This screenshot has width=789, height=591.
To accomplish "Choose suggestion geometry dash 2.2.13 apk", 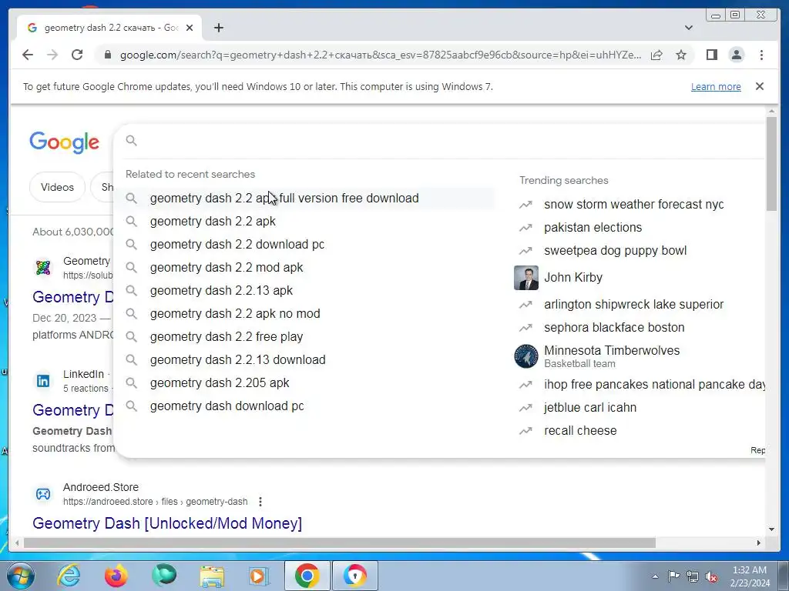I will (304, 290).
